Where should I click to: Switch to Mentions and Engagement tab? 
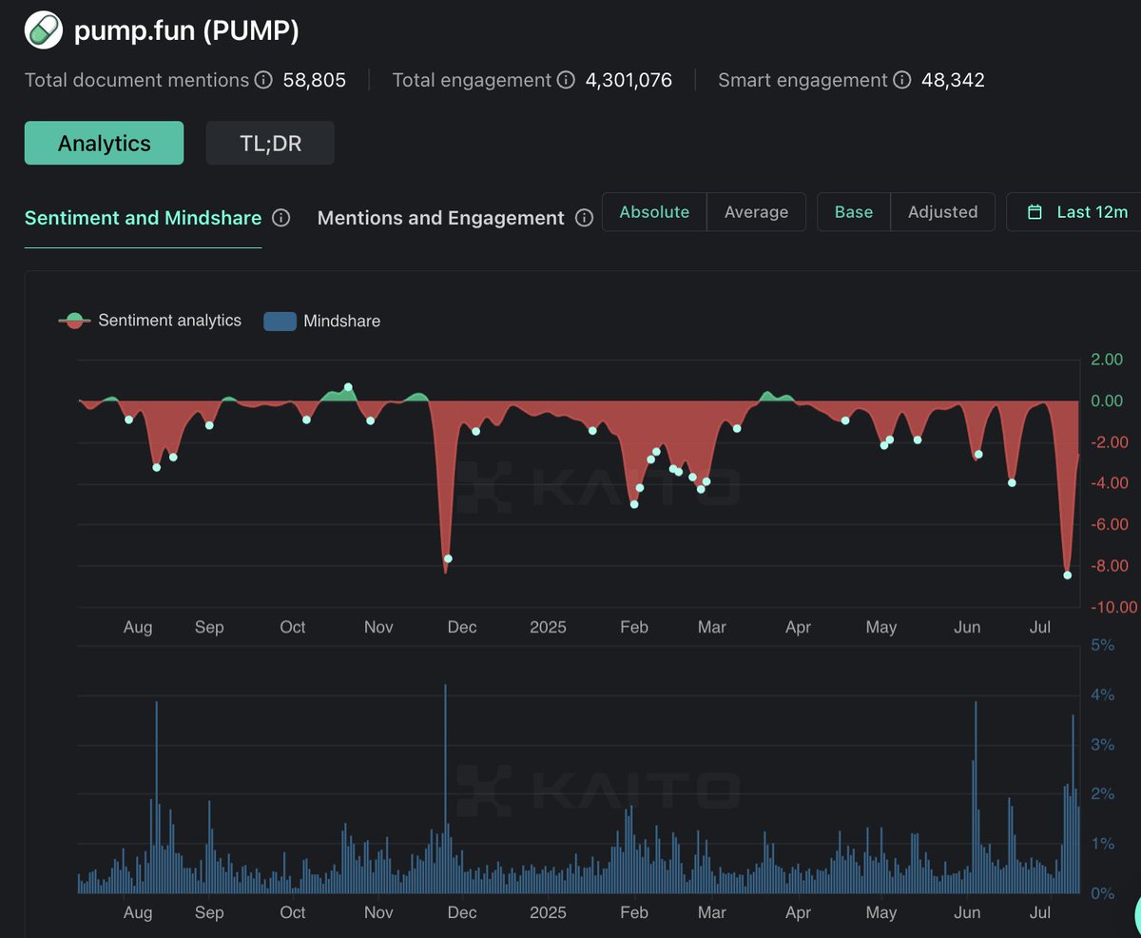pyautogui.click(x=440, y=218)
